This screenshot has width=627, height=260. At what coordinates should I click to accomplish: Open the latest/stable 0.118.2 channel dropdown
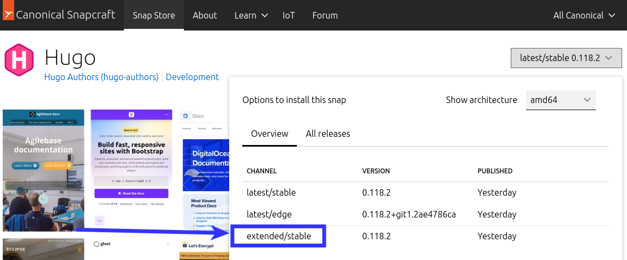566,58
